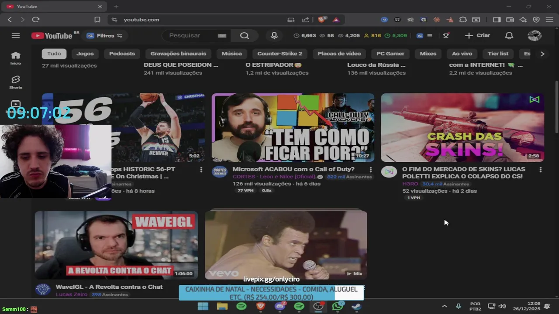The height and width of the screenshot is (314, 559).
Task: Click the Brave Rewards triangle icon
Action: 336,20
